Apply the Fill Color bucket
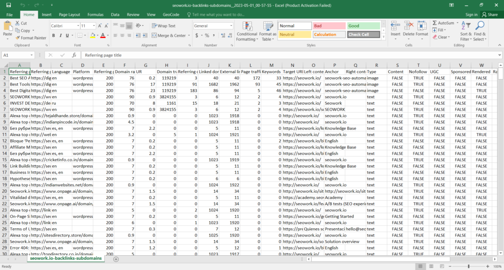 click(x=93, y=35)
